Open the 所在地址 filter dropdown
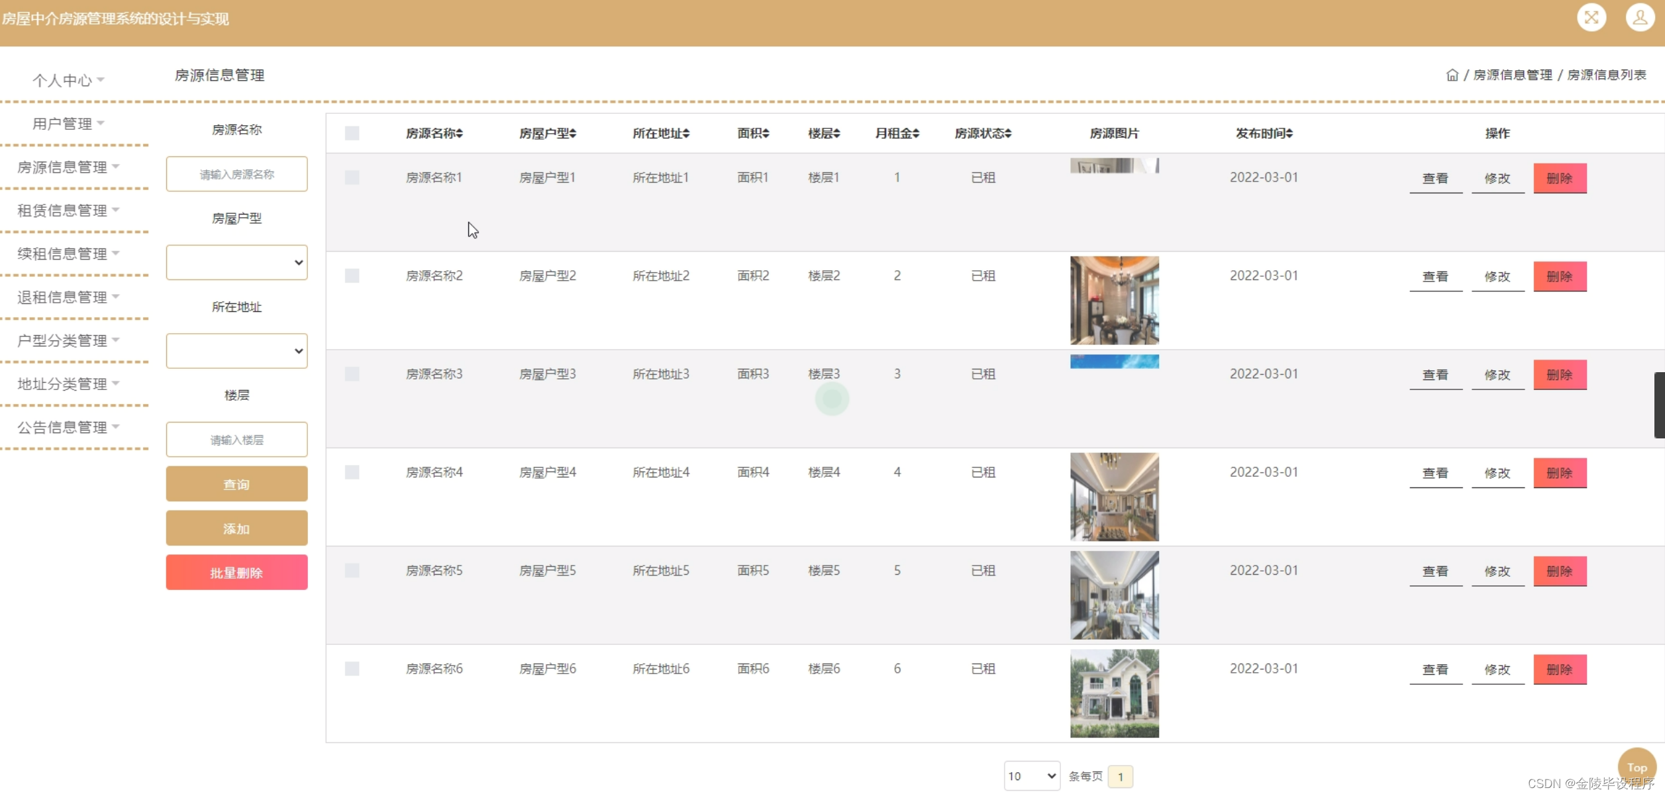 [236, 351]
